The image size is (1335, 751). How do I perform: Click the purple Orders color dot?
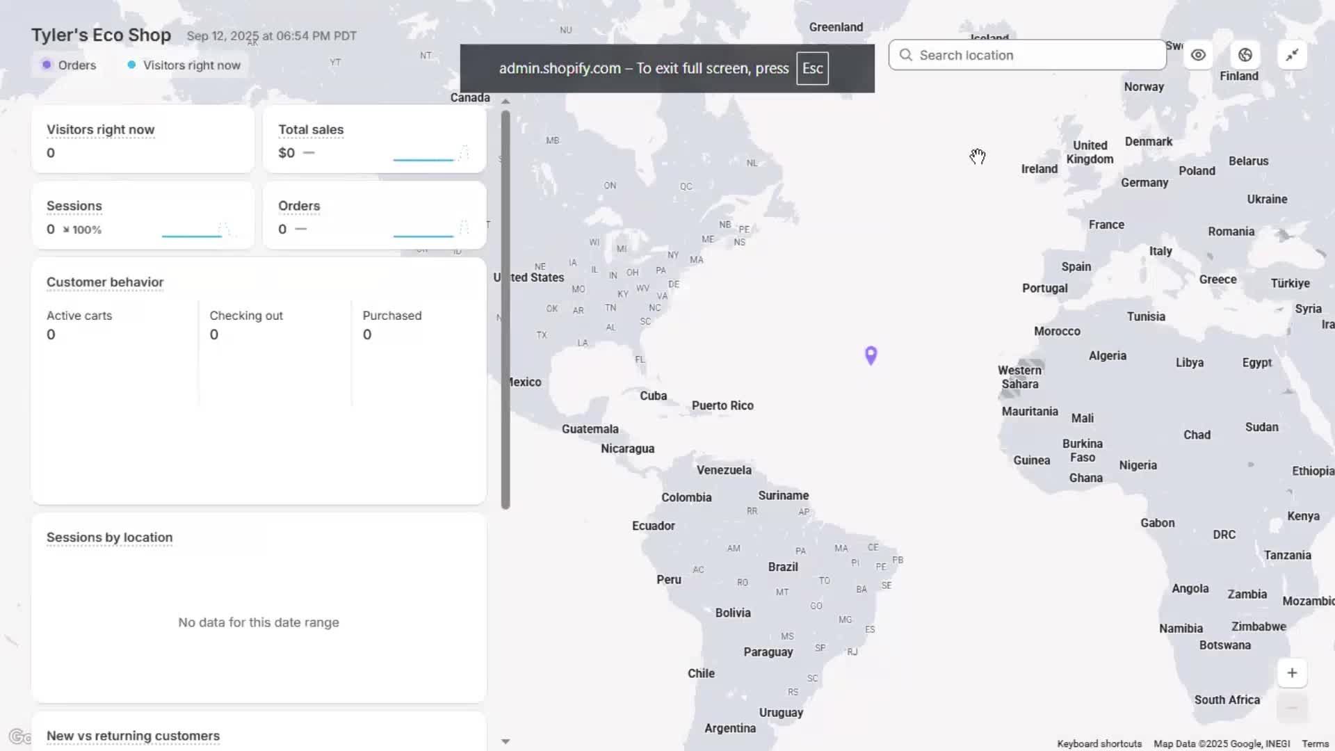coord(47,65)
